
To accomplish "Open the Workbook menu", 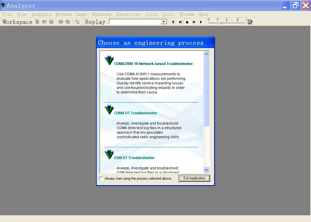I will click(x=102, y=14).
